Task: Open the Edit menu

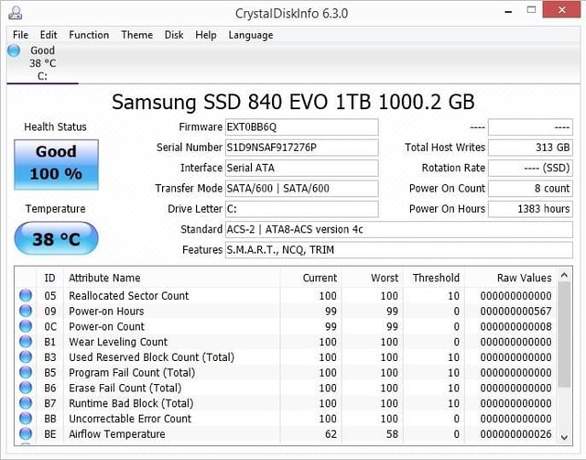Action: [x=49, y=35]
